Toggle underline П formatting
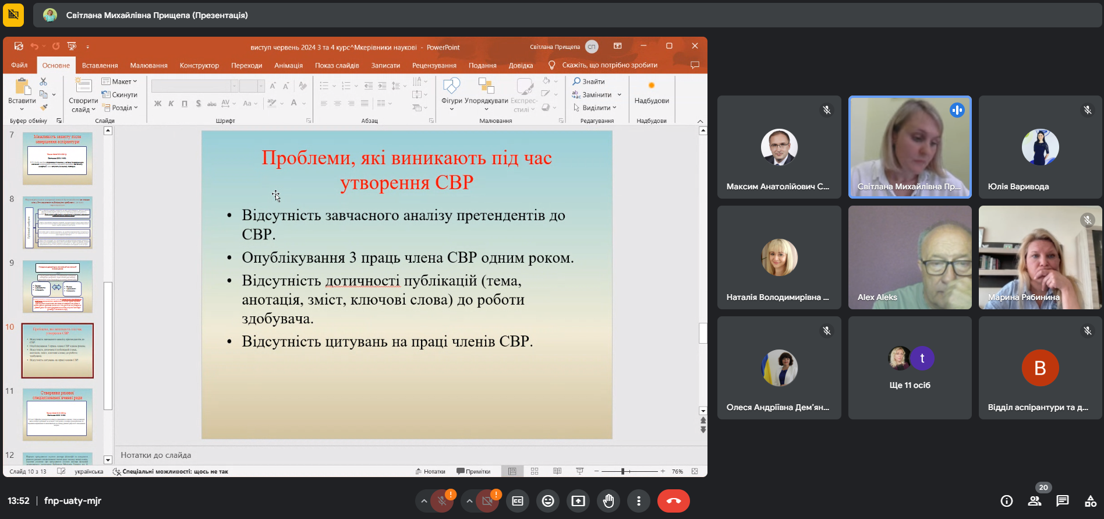This screenshot has height=519, width=1104. point(185,104)
